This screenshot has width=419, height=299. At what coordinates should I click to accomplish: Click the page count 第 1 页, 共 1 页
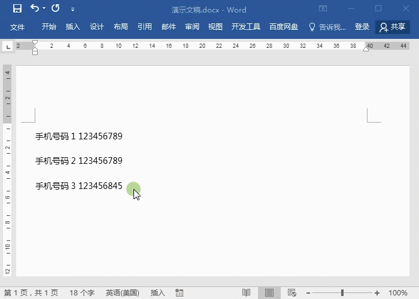pos(31,293)
